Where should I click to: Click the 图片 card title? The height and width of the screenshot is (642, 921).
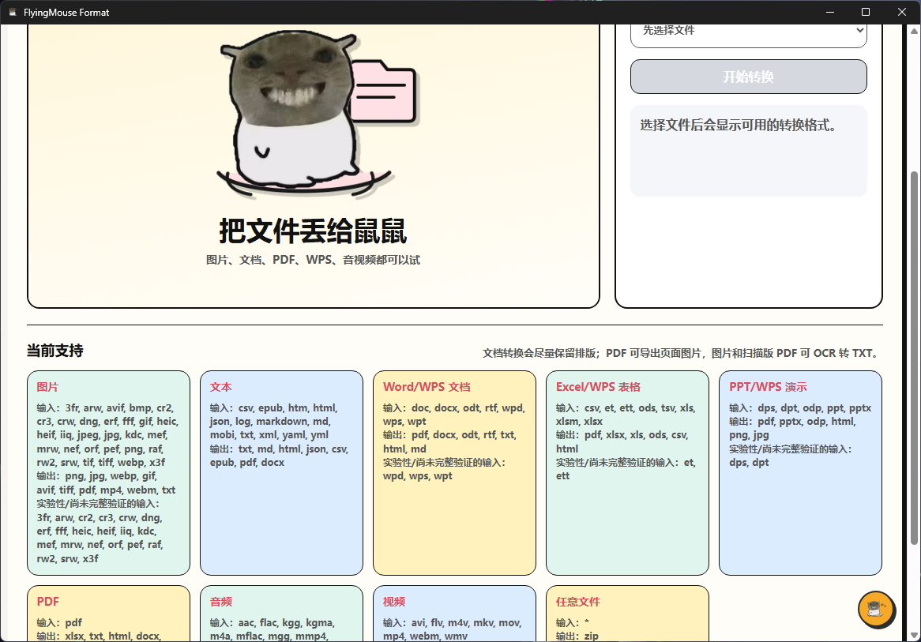pos(47,387)
